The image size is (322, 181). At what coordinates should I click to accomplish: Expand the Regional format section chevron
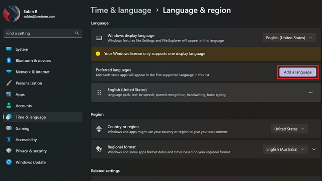click(x=314, y=149)
